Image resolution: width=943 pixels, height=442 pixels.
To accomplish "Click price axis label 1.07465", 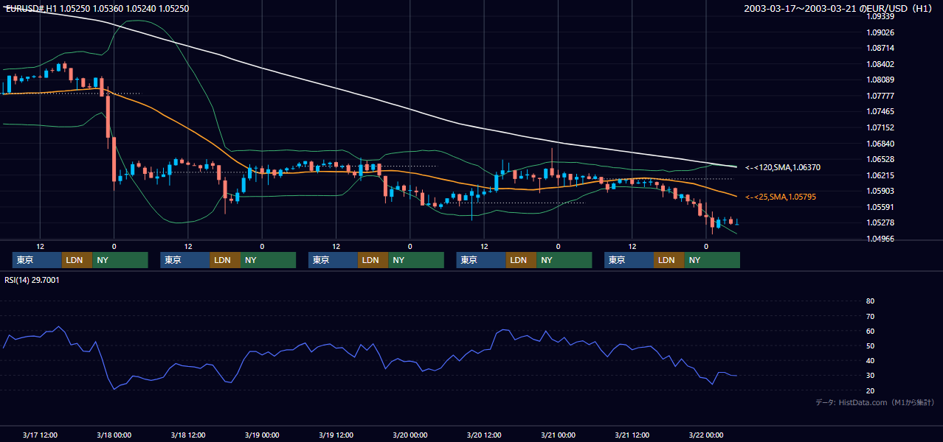I will [880, 112].
